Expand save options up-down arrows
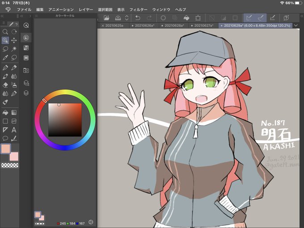Screen dimensions: 304x228 pos(127,18)
